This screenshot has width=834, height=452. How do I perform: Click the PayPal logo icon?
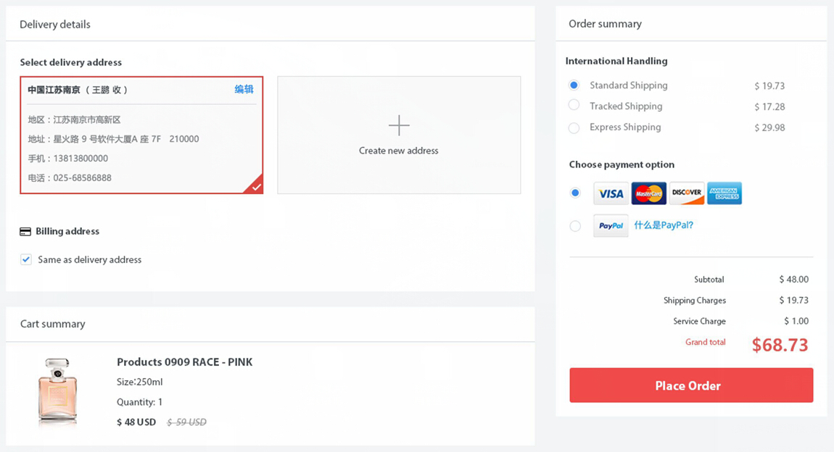611,226
